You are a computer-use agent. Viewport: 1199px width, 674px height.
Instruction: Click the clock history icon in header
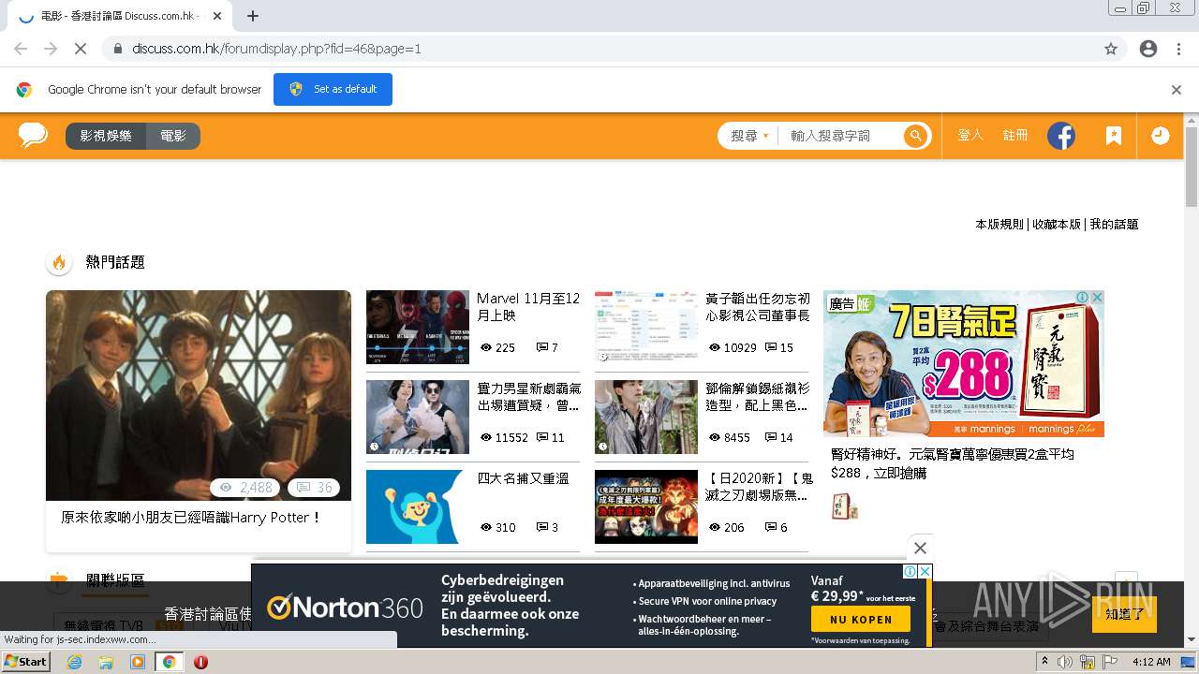point(1161,136)
